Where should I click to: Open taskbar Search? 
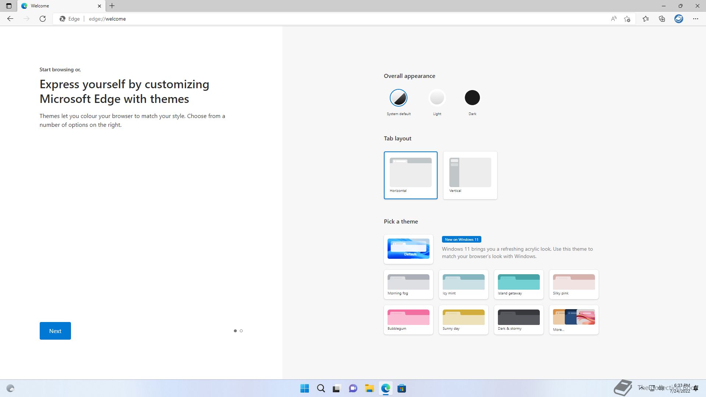[321, 389]
